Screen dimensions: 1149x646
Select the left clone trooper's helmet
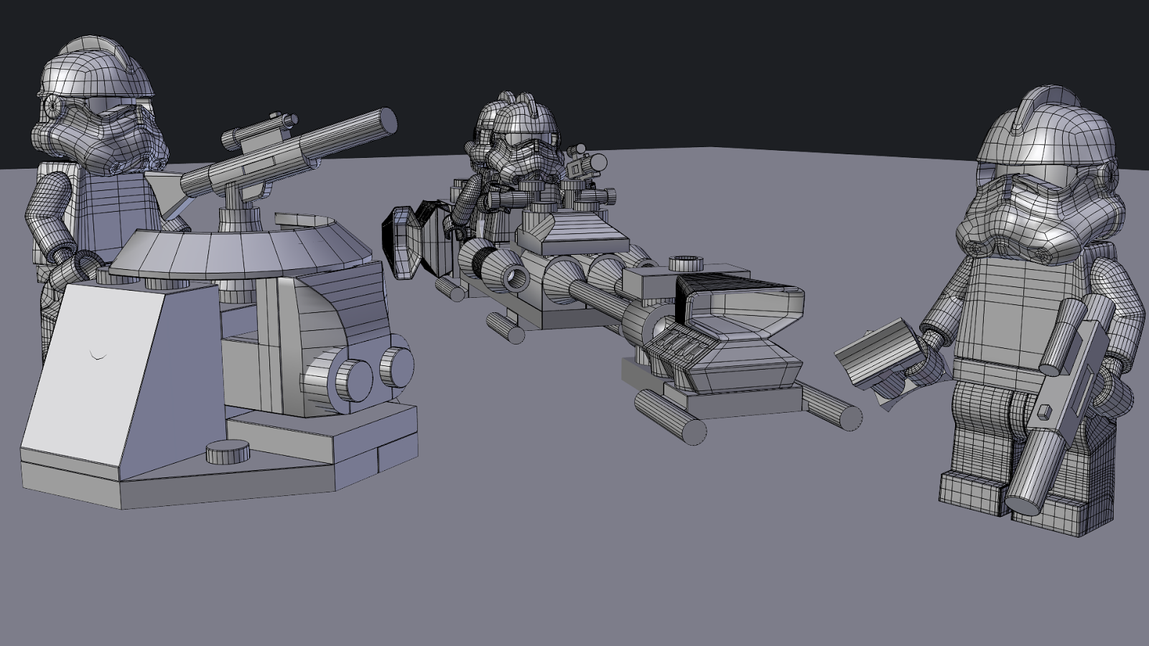pos(93,100)
